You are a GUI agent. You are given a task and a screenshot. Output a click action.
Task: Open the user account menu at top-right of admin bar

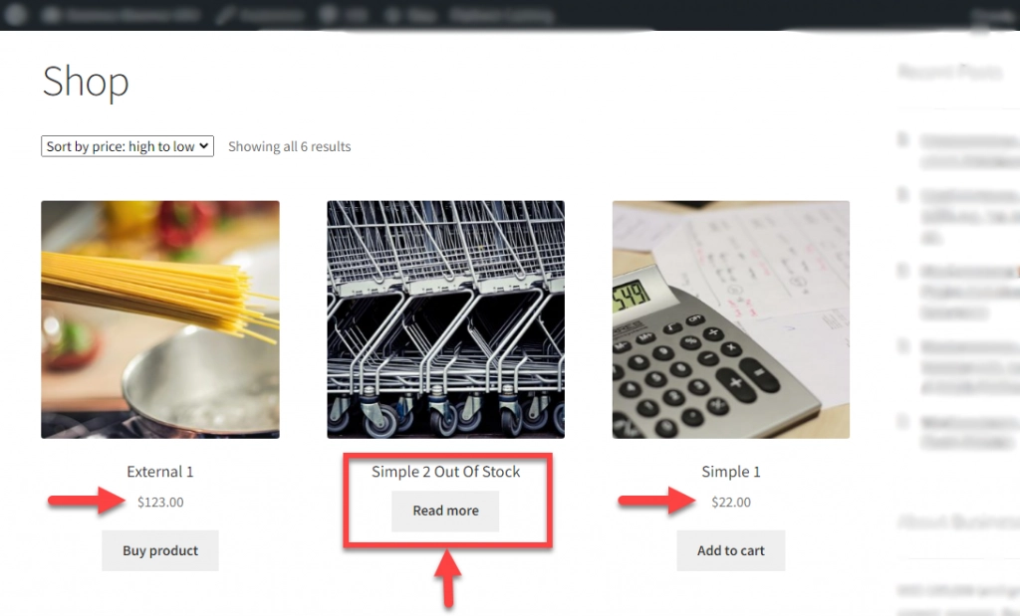coord(992,16)
